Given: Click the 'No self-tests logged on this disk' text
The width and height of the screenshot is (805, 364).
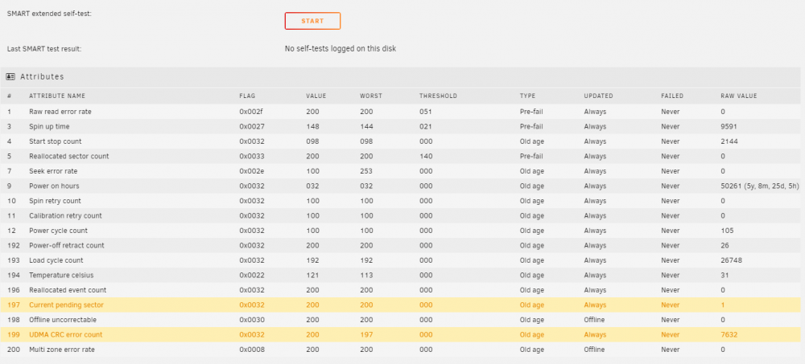Looking at the screenshot, I should (x=341, y=49).
